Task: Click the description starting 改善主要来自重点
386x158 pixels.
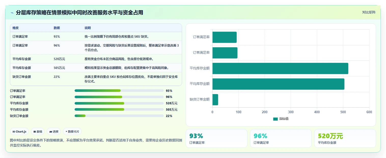Action: pos(131,79)
